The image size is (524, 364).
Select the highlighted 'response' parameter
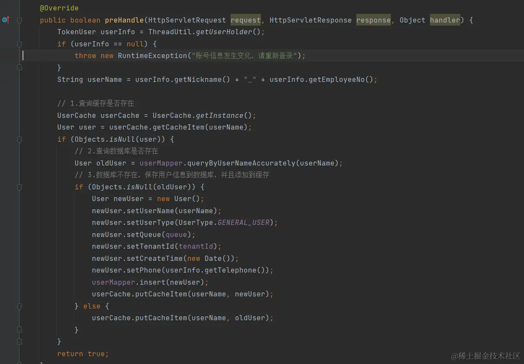coord(374,20)
